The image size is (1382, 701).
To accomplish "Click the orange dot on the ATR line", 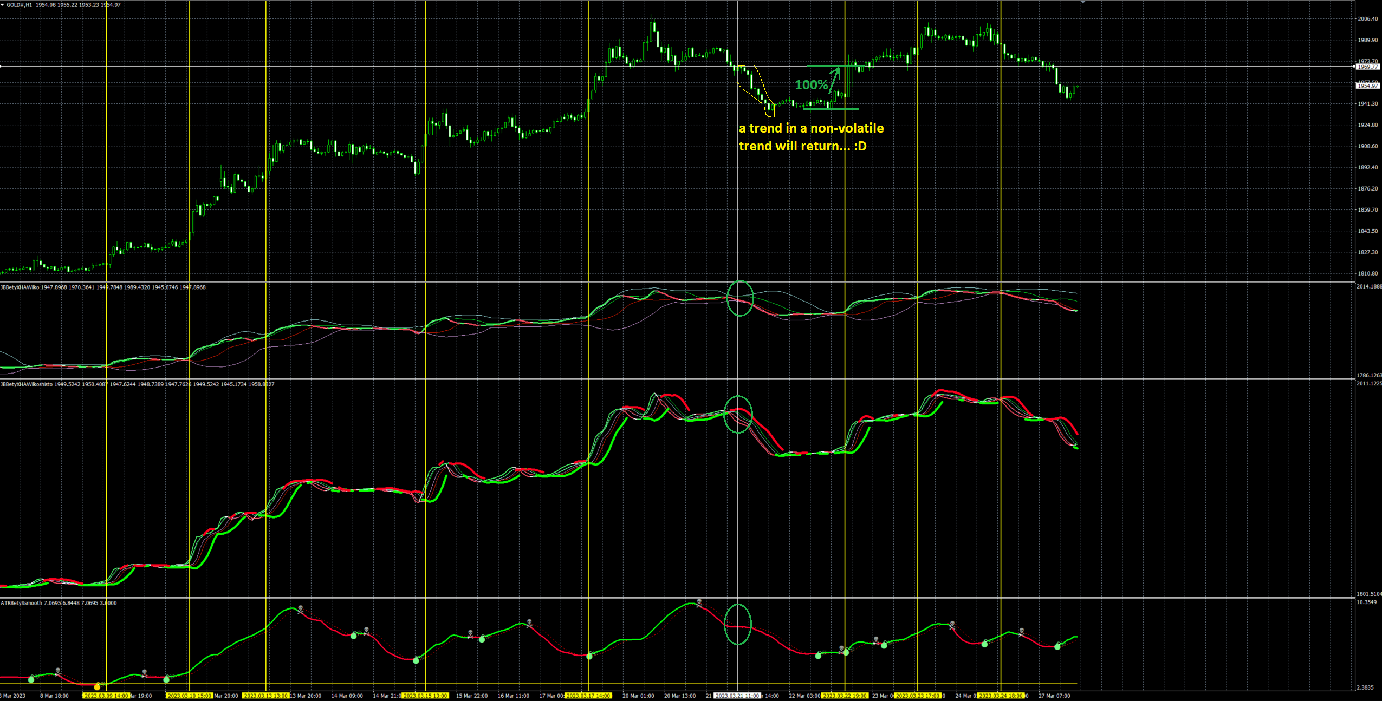I will pyautogui.click(x=97, y=686).
